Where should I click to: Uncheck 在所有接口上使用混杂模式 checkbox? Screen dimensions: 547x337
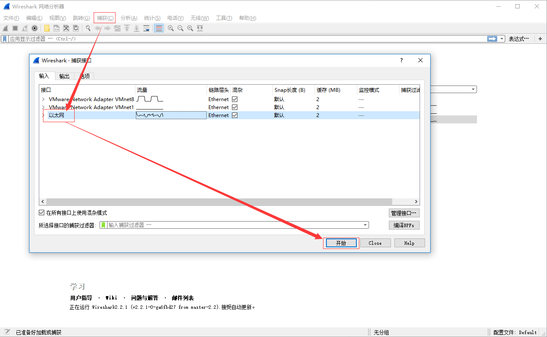[41, 213]
